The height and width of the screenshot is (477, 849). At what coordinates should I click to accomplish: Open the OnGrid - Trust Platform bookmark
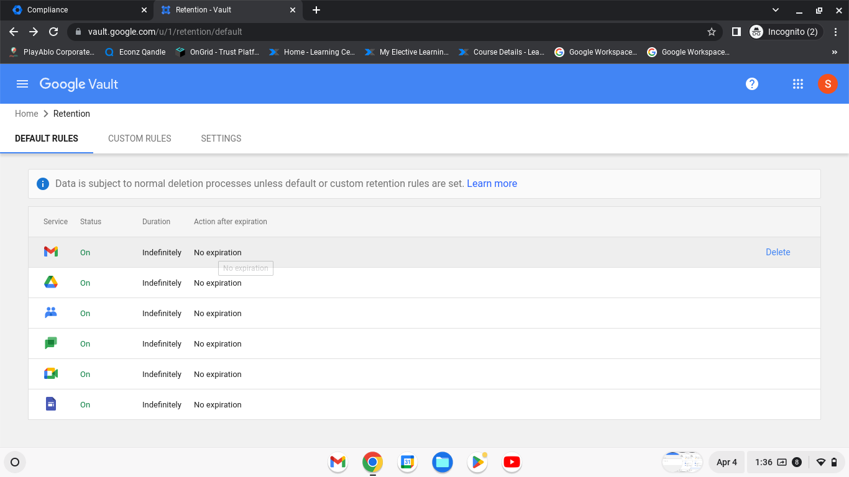(218, 52)
